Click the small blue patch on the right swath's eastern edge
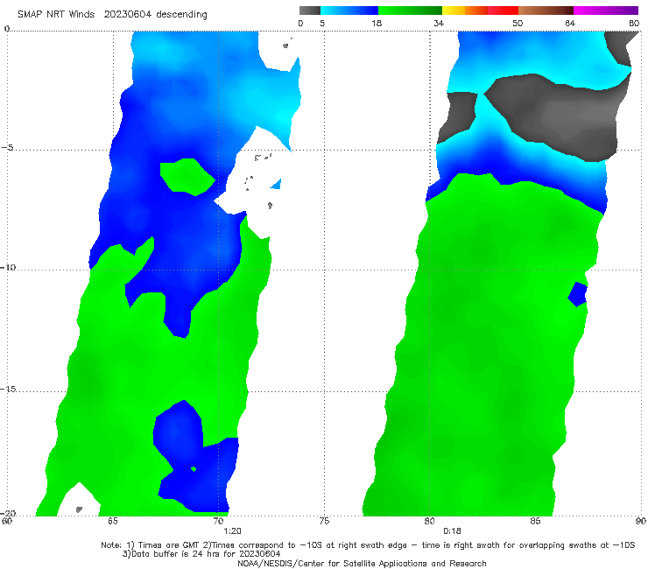This screenshot has width=648, height=569. pyautogui.click(x=578, y=294)
